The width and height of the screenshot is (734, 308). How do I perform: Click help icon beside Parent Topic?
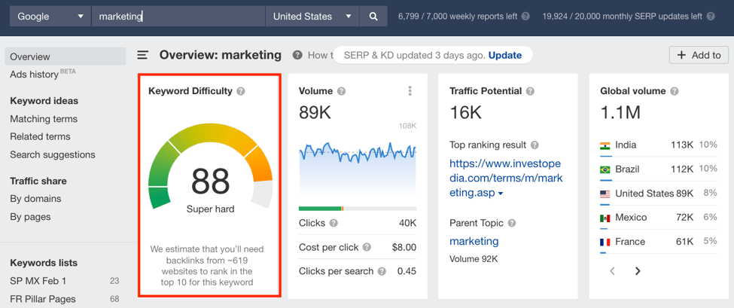(512, 223)
